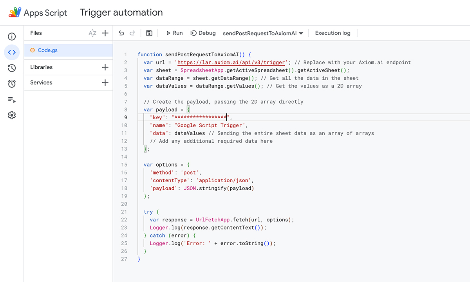470x282 pixels.
Task: Open Project History icon in sidebar
Action: 12,68
